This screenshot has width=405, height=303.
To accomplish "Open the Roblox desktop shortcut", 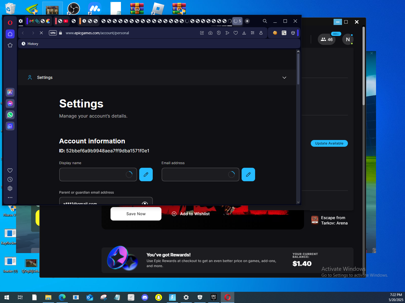I will tap(158, 8).
